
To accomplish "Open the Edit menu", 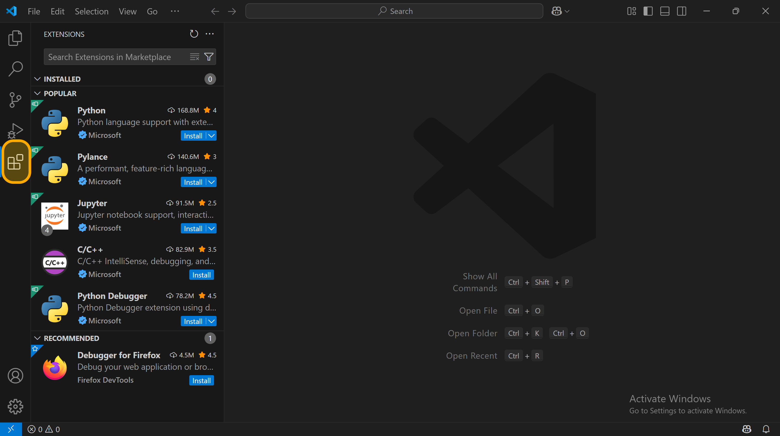I will coord(57,11).
